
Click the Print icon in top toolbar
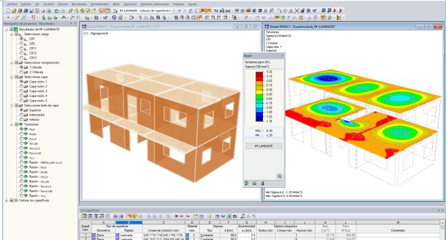[43, 11]
